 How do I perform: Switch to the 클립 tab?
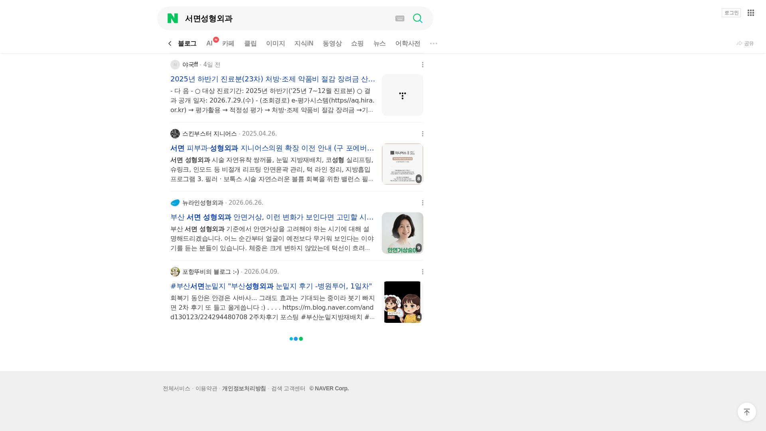click(251, 43)
